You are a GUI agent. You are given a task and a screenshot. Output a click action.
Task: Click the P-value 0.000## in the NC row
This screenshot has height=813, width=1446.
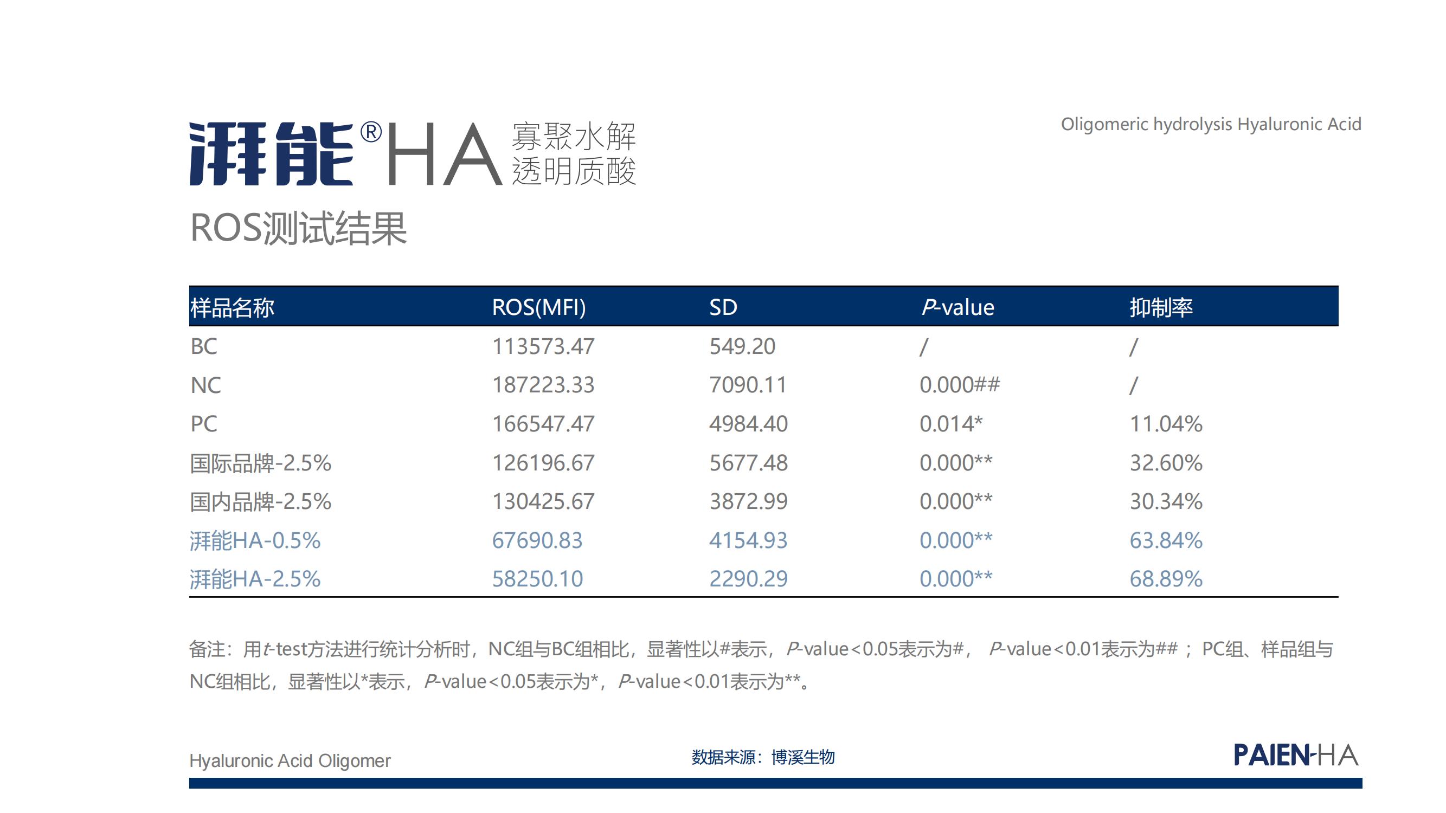click(x=960, y=385)
